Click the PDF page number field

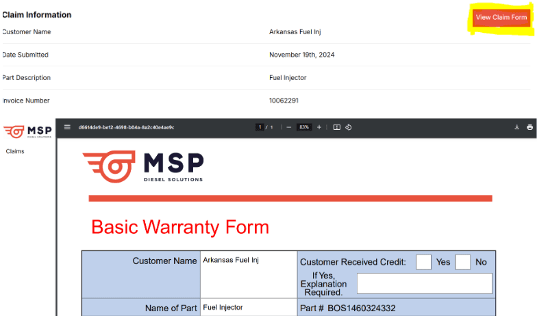point(260,127)
